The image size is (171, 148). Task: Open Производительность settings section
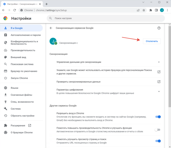[x=21, y=50]
